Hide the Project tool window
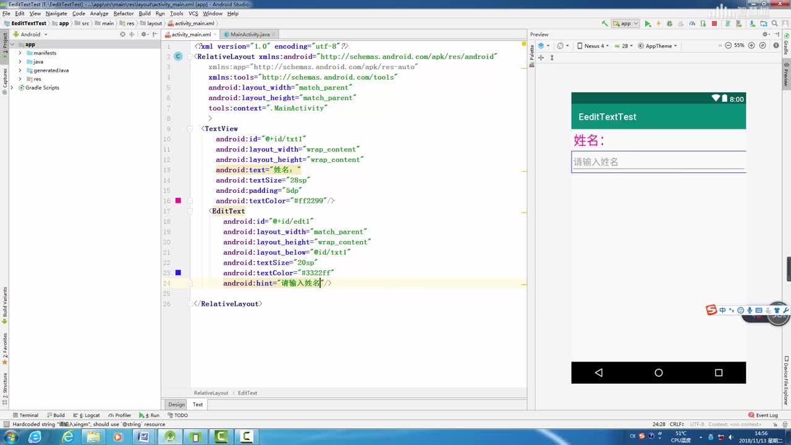Viewport: 791px width, 445px height. 155,34
